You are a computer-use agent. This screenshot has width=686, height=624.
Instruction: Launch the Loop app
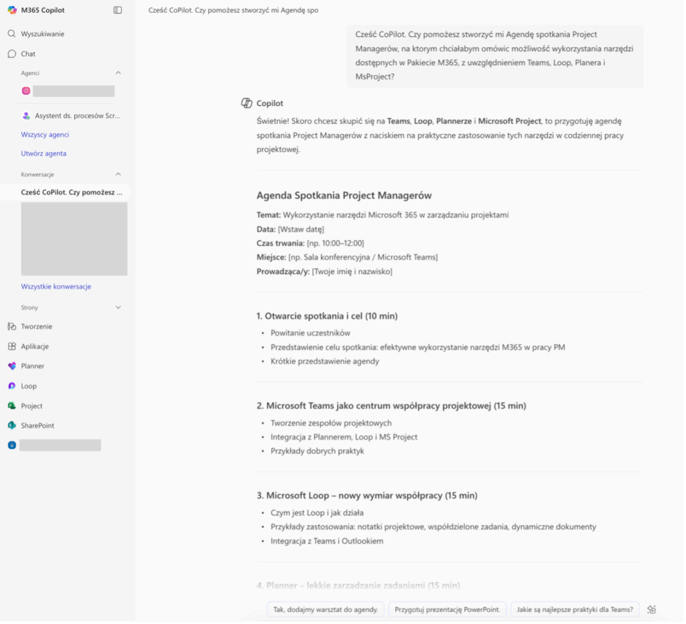click(x=29, y=386)
